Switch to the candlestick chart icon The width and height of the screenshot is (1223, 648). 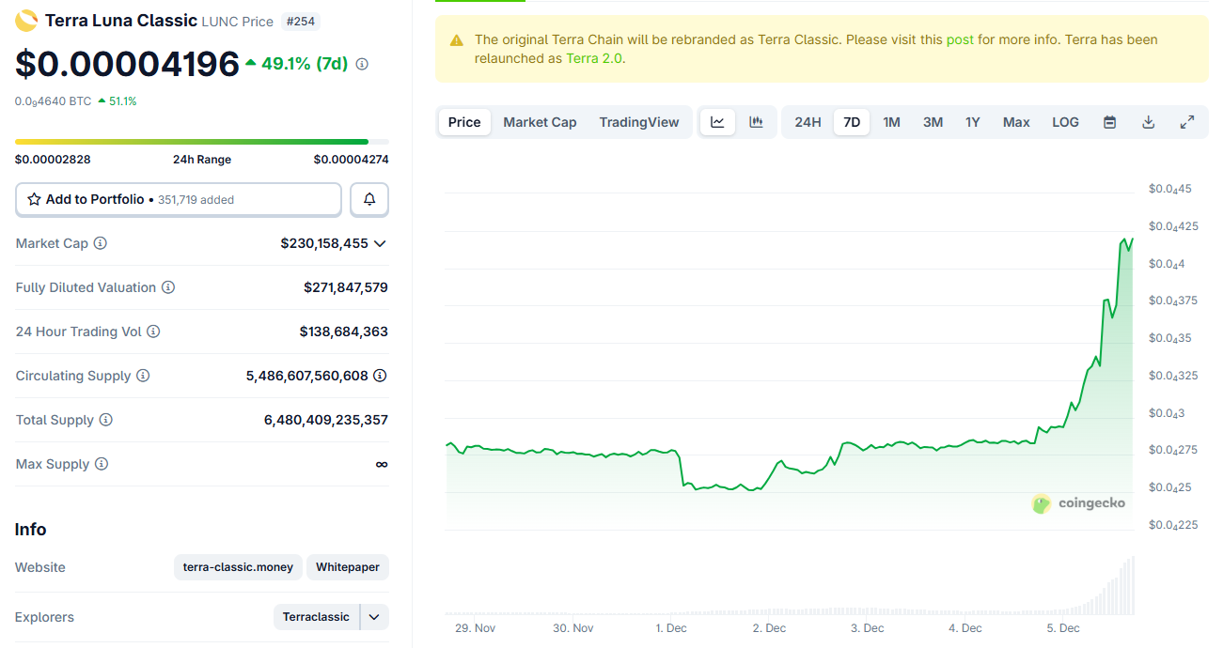(x=756, y=121)
